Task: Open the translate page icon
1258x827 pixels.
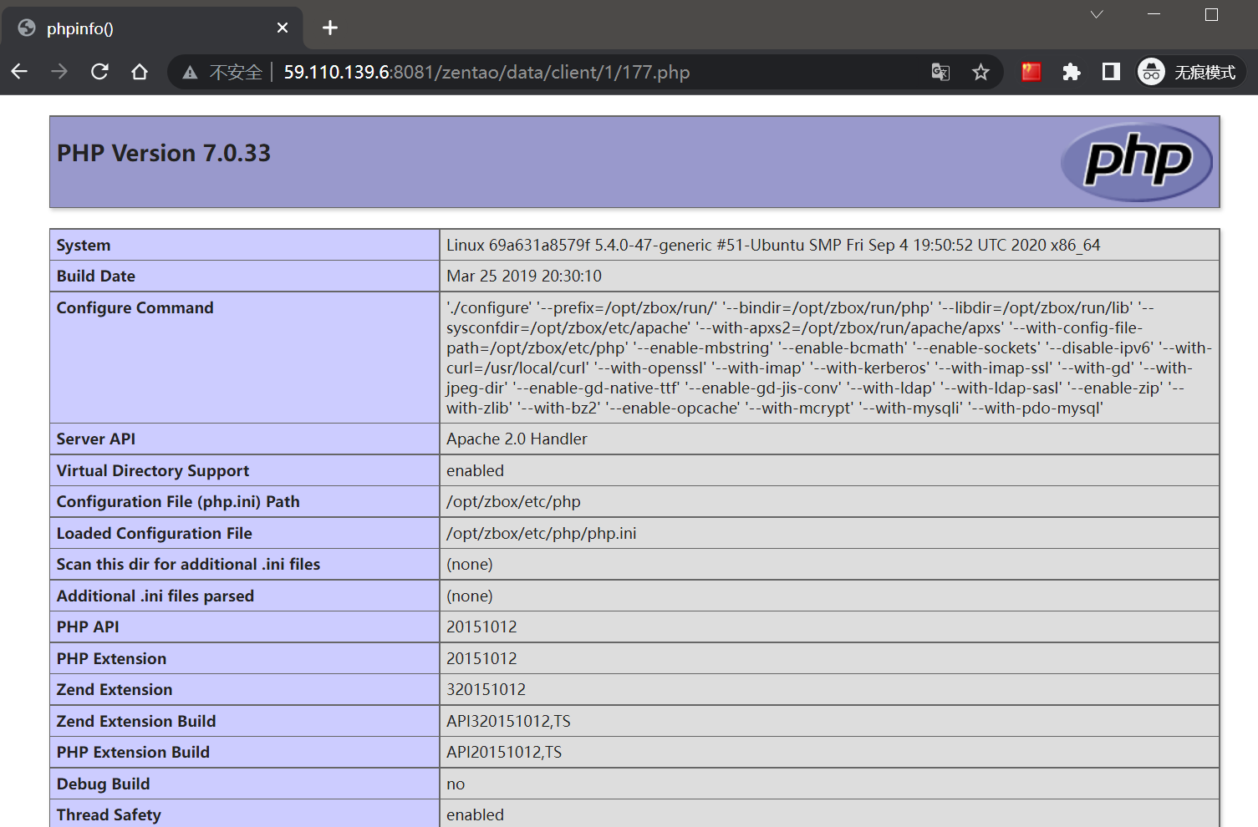Action: click(x=940, y=73)
